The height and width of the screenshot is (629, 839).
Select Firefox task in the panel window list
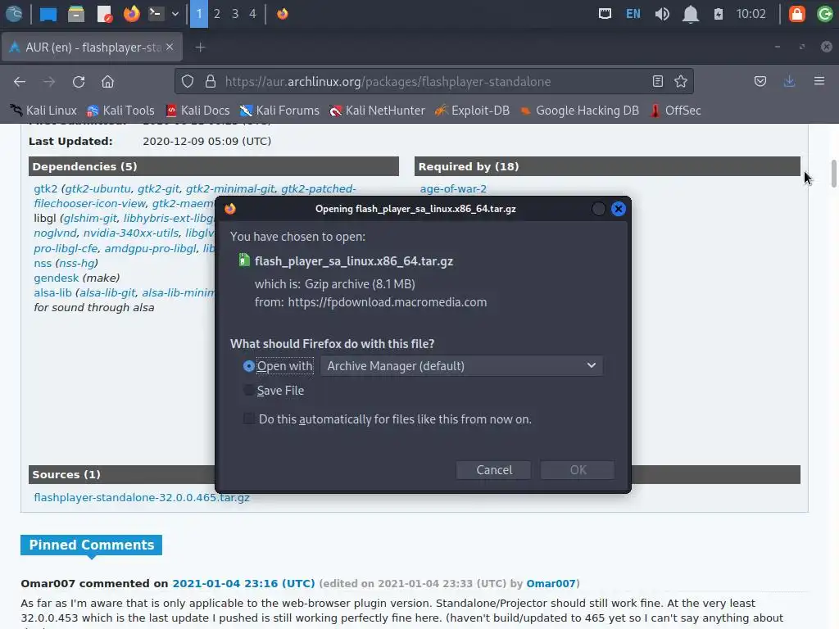(283, 13)
